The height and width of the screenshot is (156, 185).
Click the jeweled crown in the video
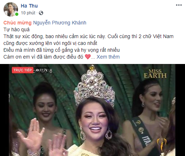[x=94, y=87]
